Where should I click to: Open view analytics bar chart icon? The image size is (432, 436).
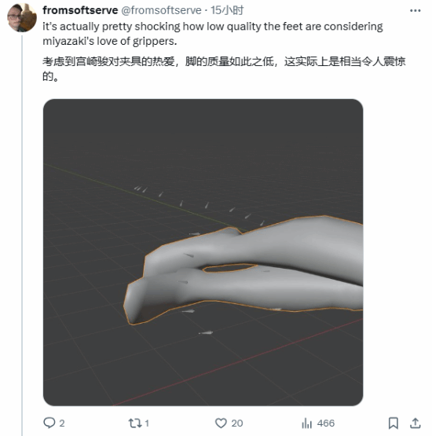pyautogui.click(x=307, y=423)
